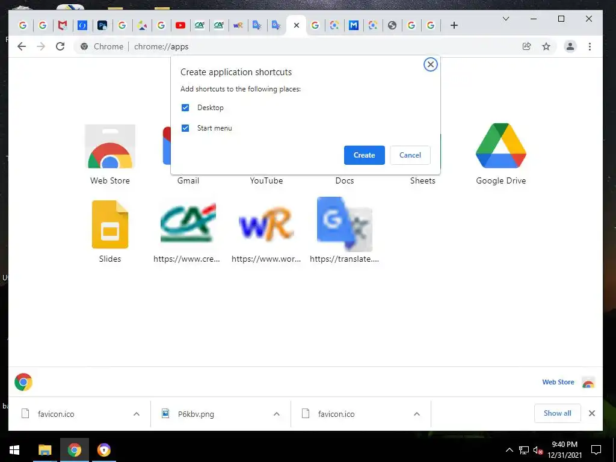Open File Explorer from the taskbar
Screen dimensions: 616x462
pyautogui.click(x=45, y=450)
